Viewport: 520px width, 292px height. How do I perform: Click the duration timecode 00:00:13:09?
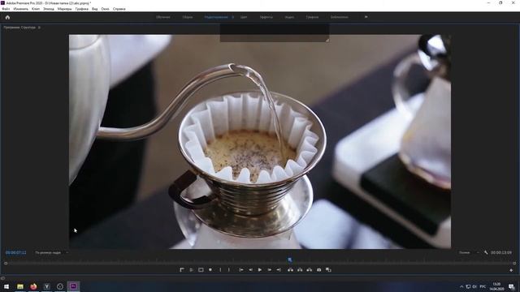(x=501, y=252)
